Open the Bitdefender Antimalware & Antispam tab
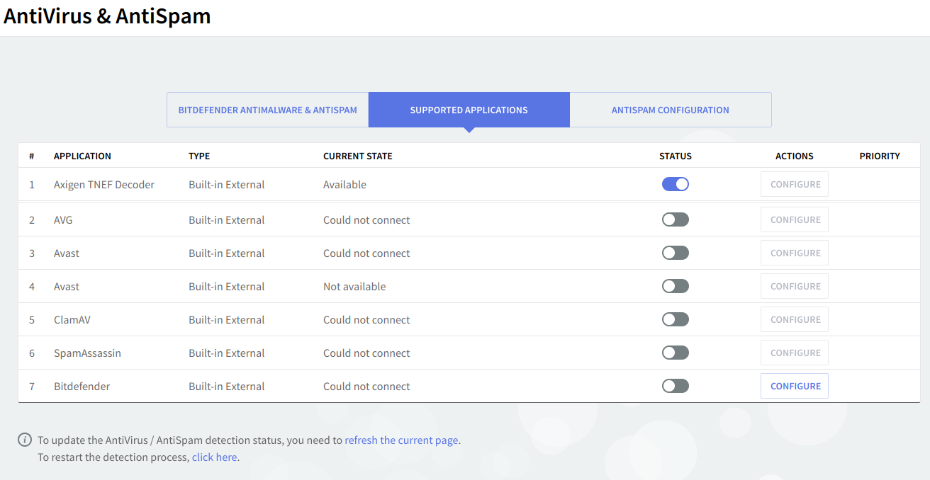This screenshot has height=480, width=930. [267, 110]
